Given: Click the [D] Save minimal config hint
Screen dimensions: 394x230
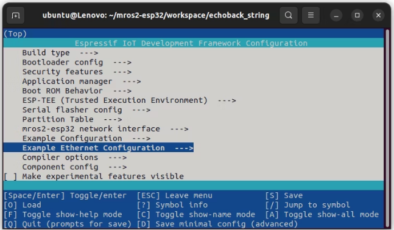Looking at the screenshot, I should (x=217, y=224).
